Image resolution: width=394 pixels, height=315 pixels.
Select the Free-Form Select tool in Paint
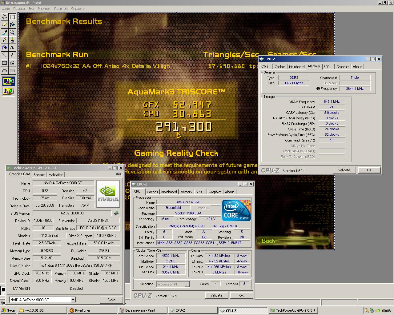coord(5,17)
